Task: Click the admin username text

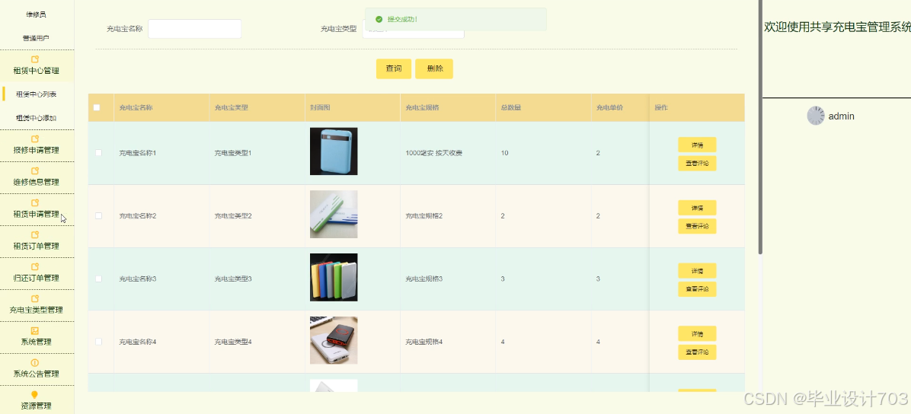Action: click(841, 116)
